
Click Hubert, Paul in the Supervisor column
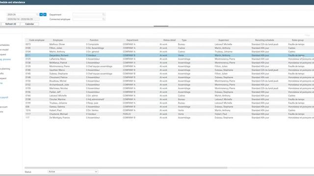click(x=221, y=114)
